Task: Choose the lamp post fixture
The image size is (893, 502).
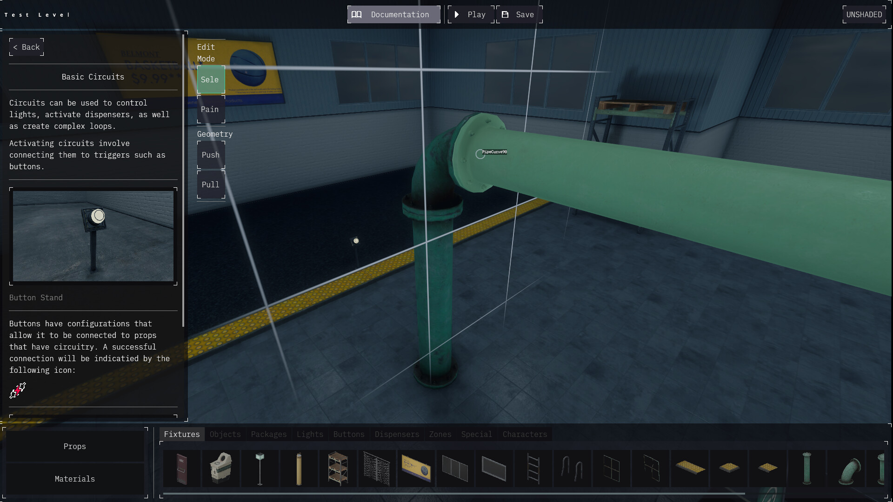Action: click(x=260, y=469)
